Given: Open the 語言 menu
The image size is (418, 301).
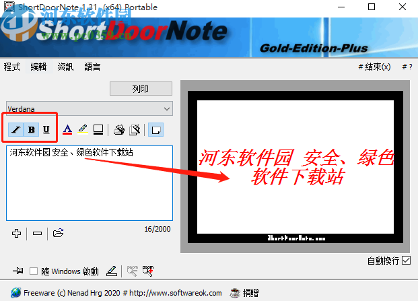Looking at the screenshot, I should tap(92, 67).
